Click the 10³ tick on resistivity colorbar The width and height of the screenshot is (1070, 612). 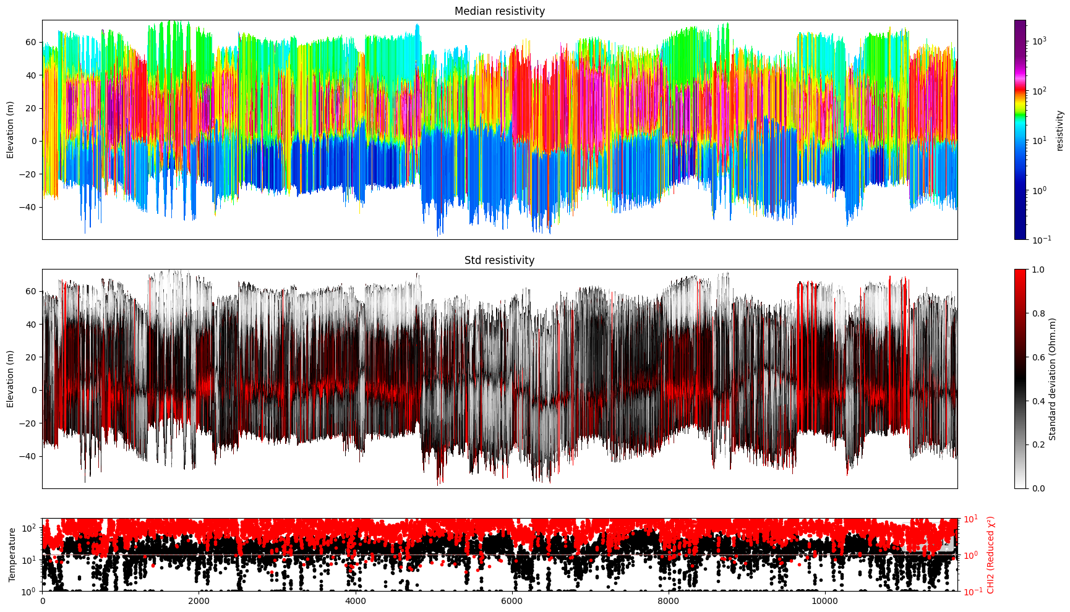[1039, 41]
